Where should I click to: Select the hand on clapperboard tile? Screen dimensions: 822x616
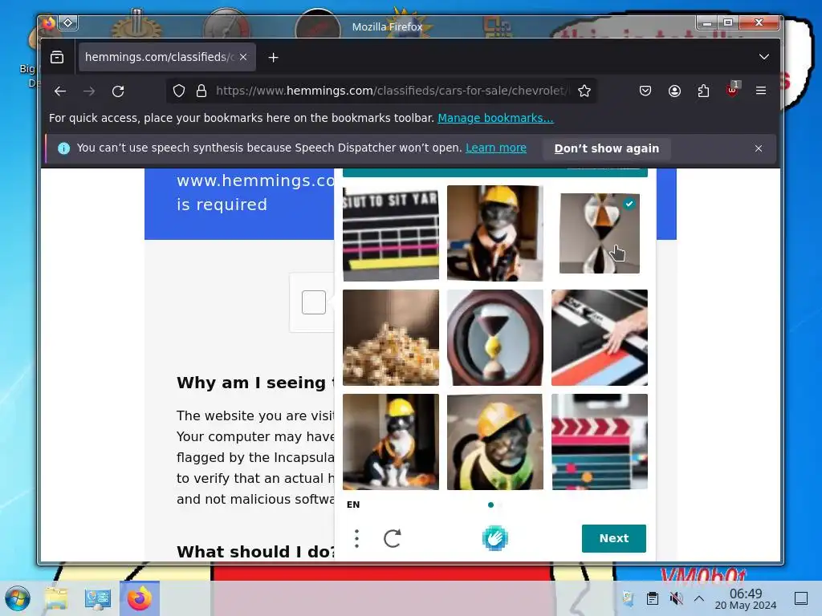click(599, 338)
